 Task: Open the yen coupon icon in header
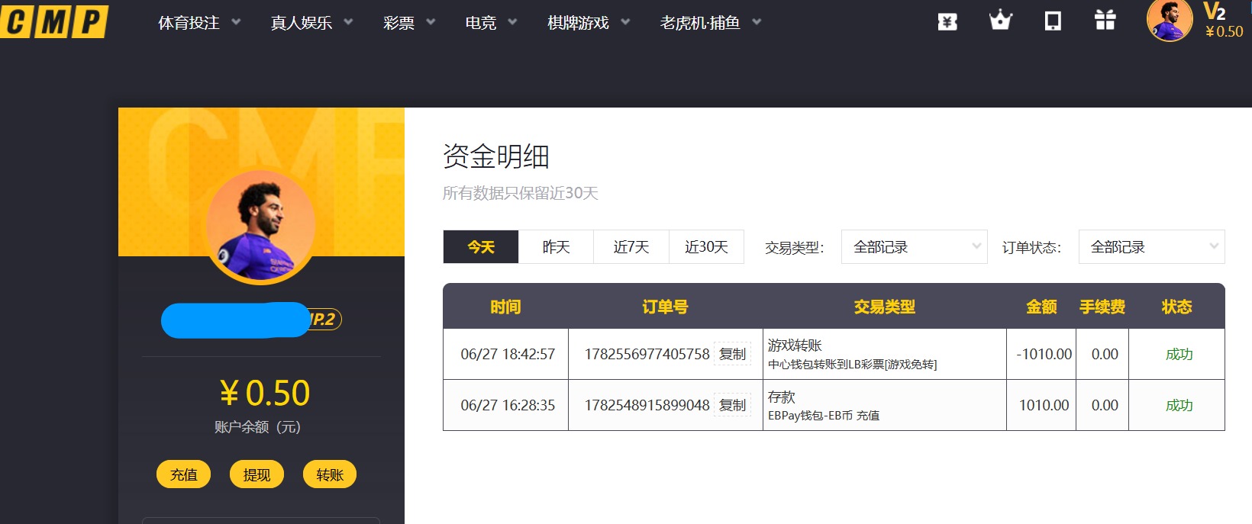pyautogui.click(x=947, y=21)
